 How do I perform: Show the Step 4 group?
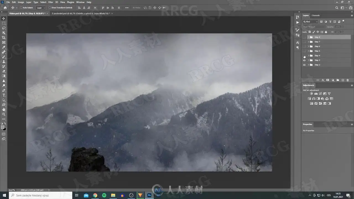tap(304, 56)
